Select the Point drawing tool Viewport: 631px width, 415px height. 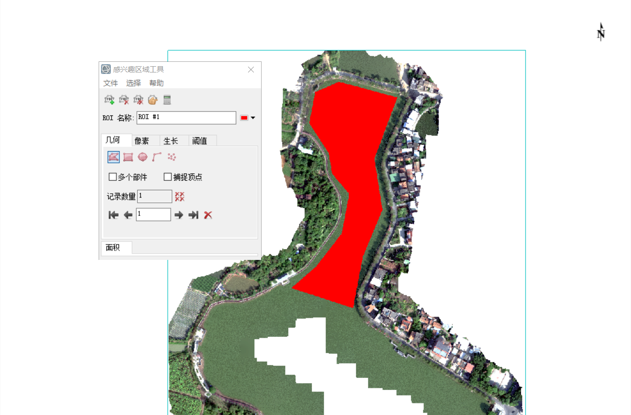[x=172, y=157]
